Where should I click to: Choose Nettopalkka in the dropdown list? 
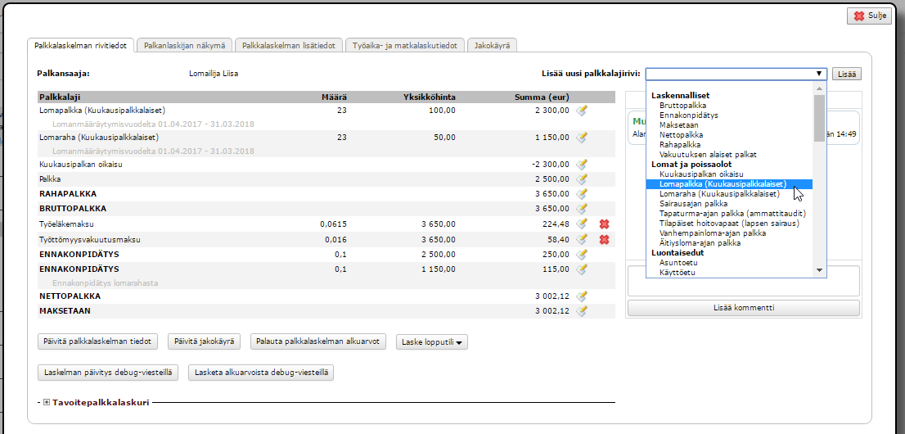pyautogui.click(x=682, y=134)
